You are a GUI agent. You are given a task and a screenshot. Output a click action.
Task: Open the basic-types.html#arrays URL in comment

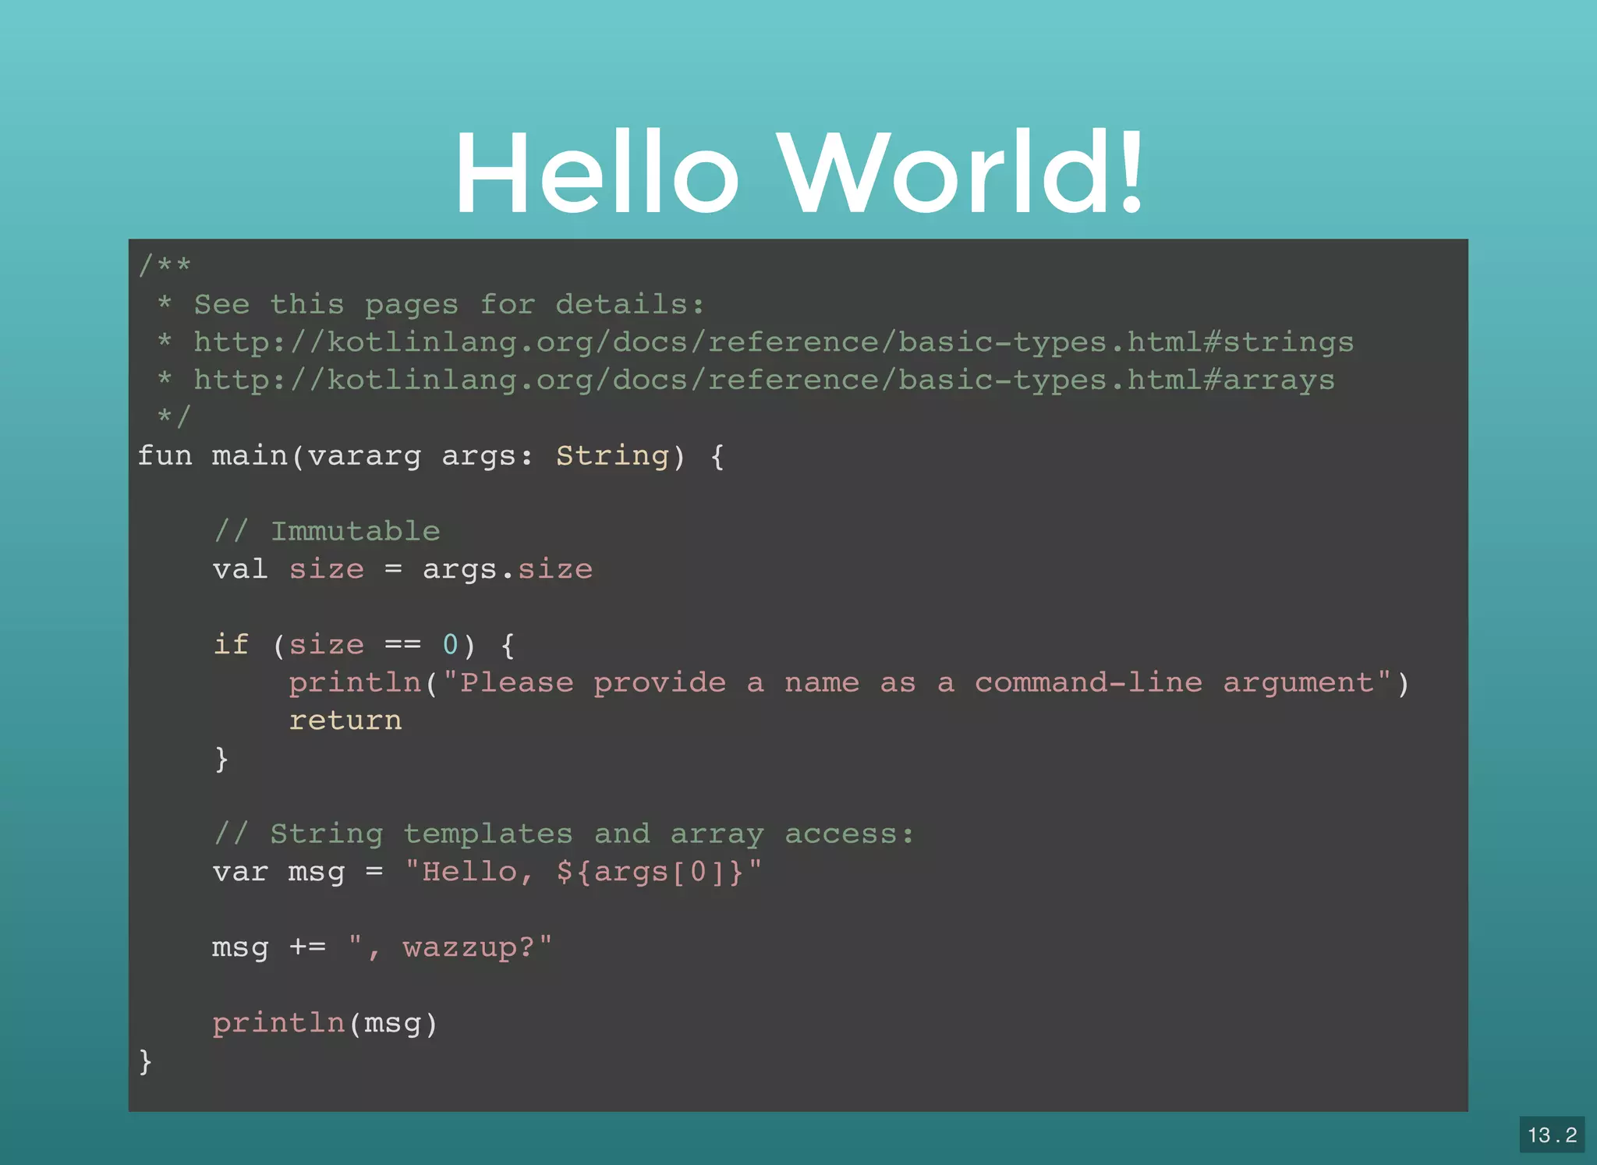click(x=764, y=381)
